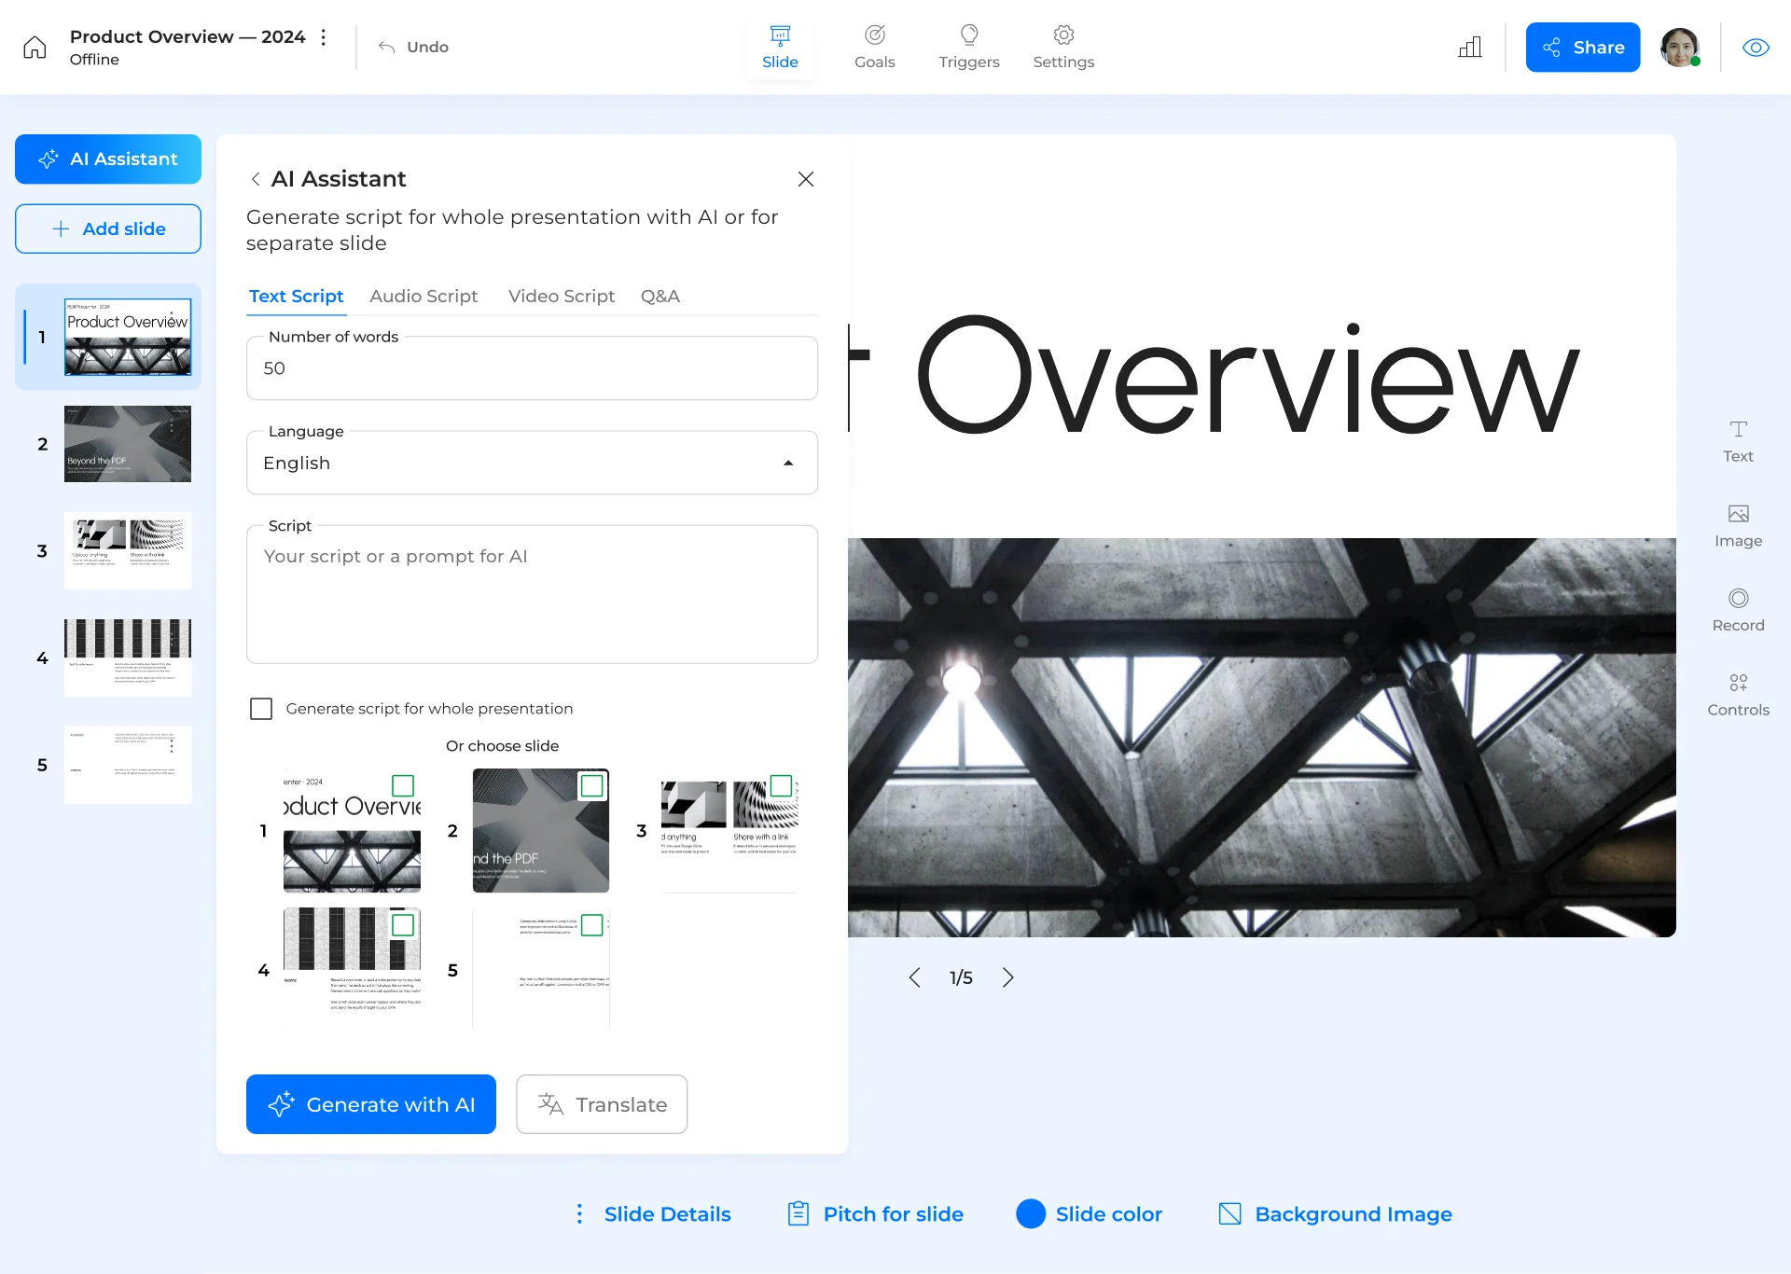This screenshot has height=1274, width=1791.
Task: Open Pitch for slide
Action: coord(875,1214)
